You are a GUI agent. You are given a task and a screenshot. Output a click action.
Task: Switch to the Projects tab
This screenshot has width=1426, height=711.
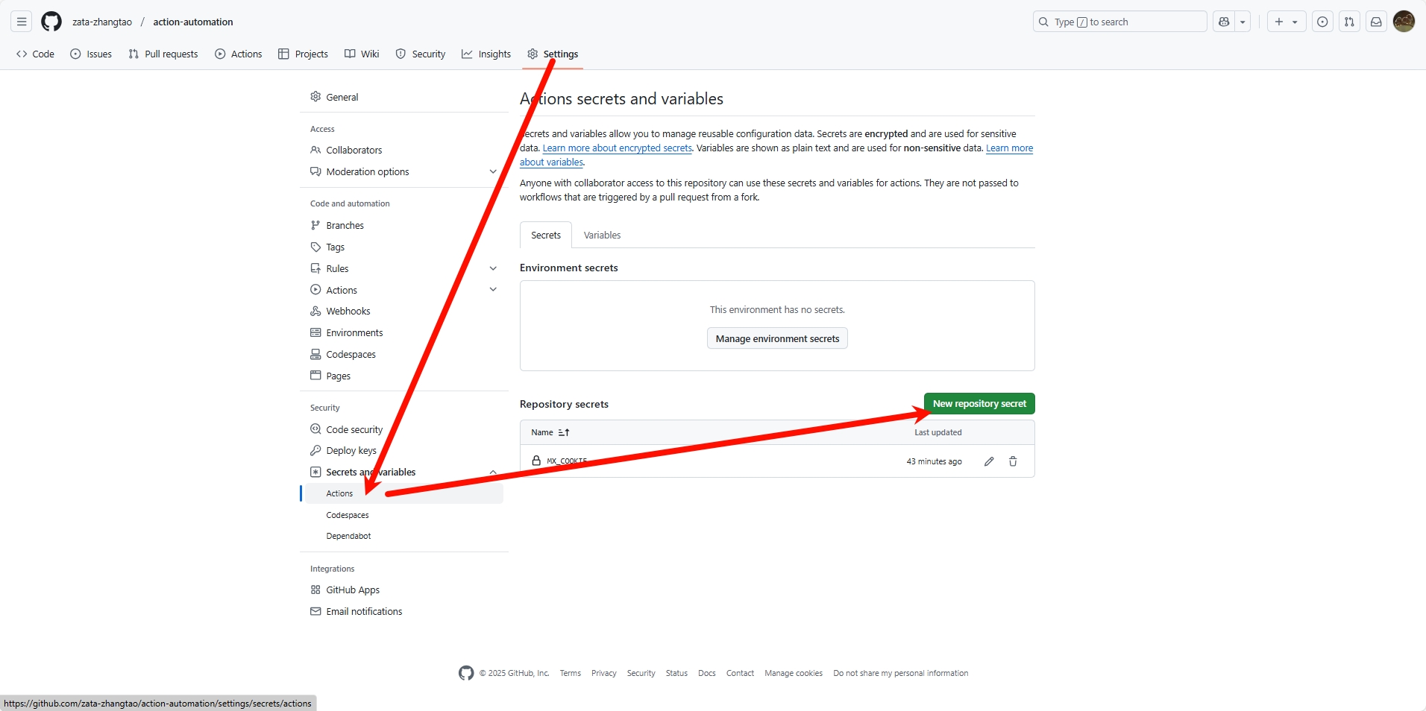[x=303, y=54]
